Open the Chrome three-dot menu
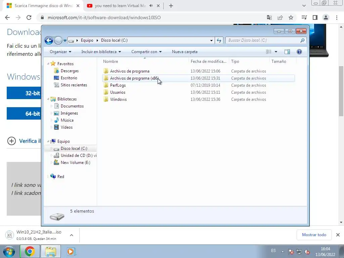 point(337,17)
